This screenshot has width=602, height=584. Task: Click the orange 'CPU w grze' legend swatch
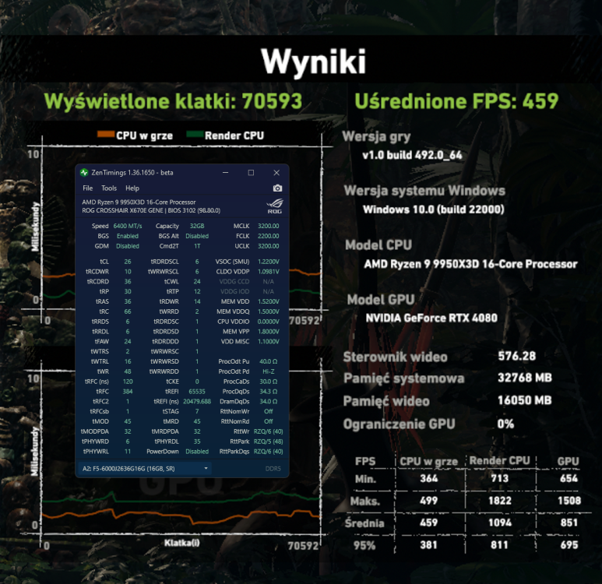point(106,135)
